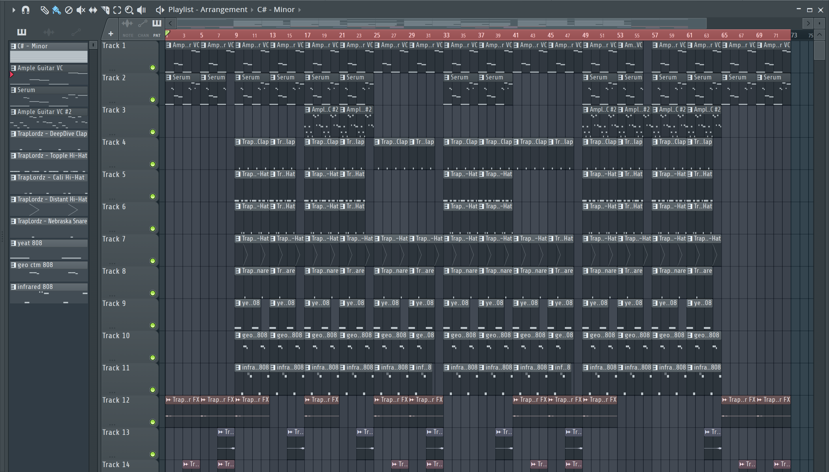Select the Mute speaker tool

(81, 10)
